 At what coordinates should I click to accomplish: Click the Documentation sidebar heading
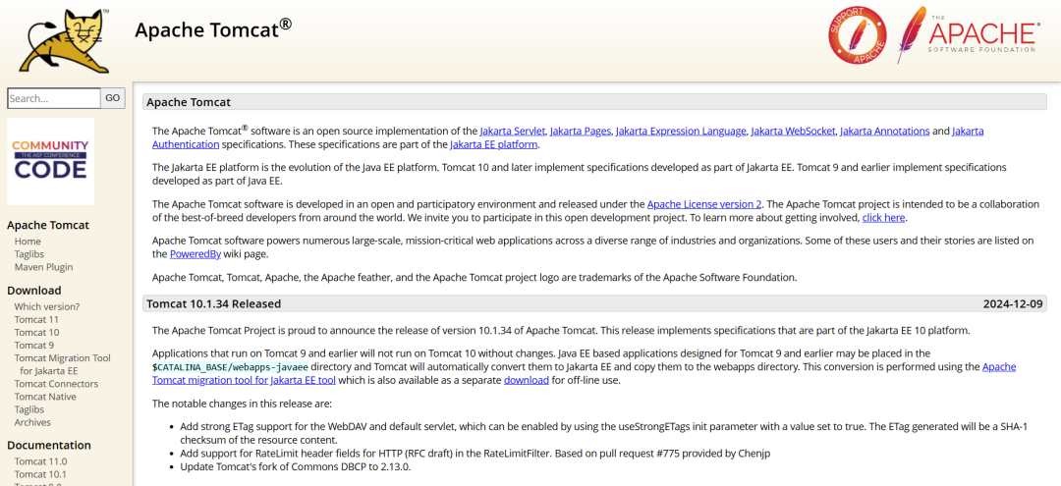click(49, 445)
